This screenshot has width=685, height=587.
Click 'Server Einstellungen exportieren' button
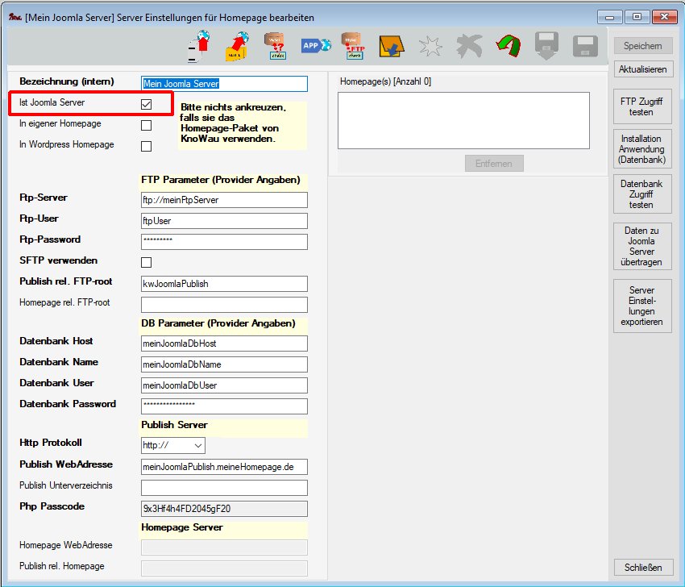click(x=641, y=306)
